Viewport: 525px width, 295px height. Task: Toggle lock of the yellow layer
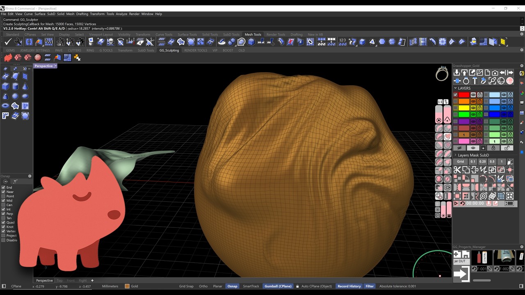479,108
